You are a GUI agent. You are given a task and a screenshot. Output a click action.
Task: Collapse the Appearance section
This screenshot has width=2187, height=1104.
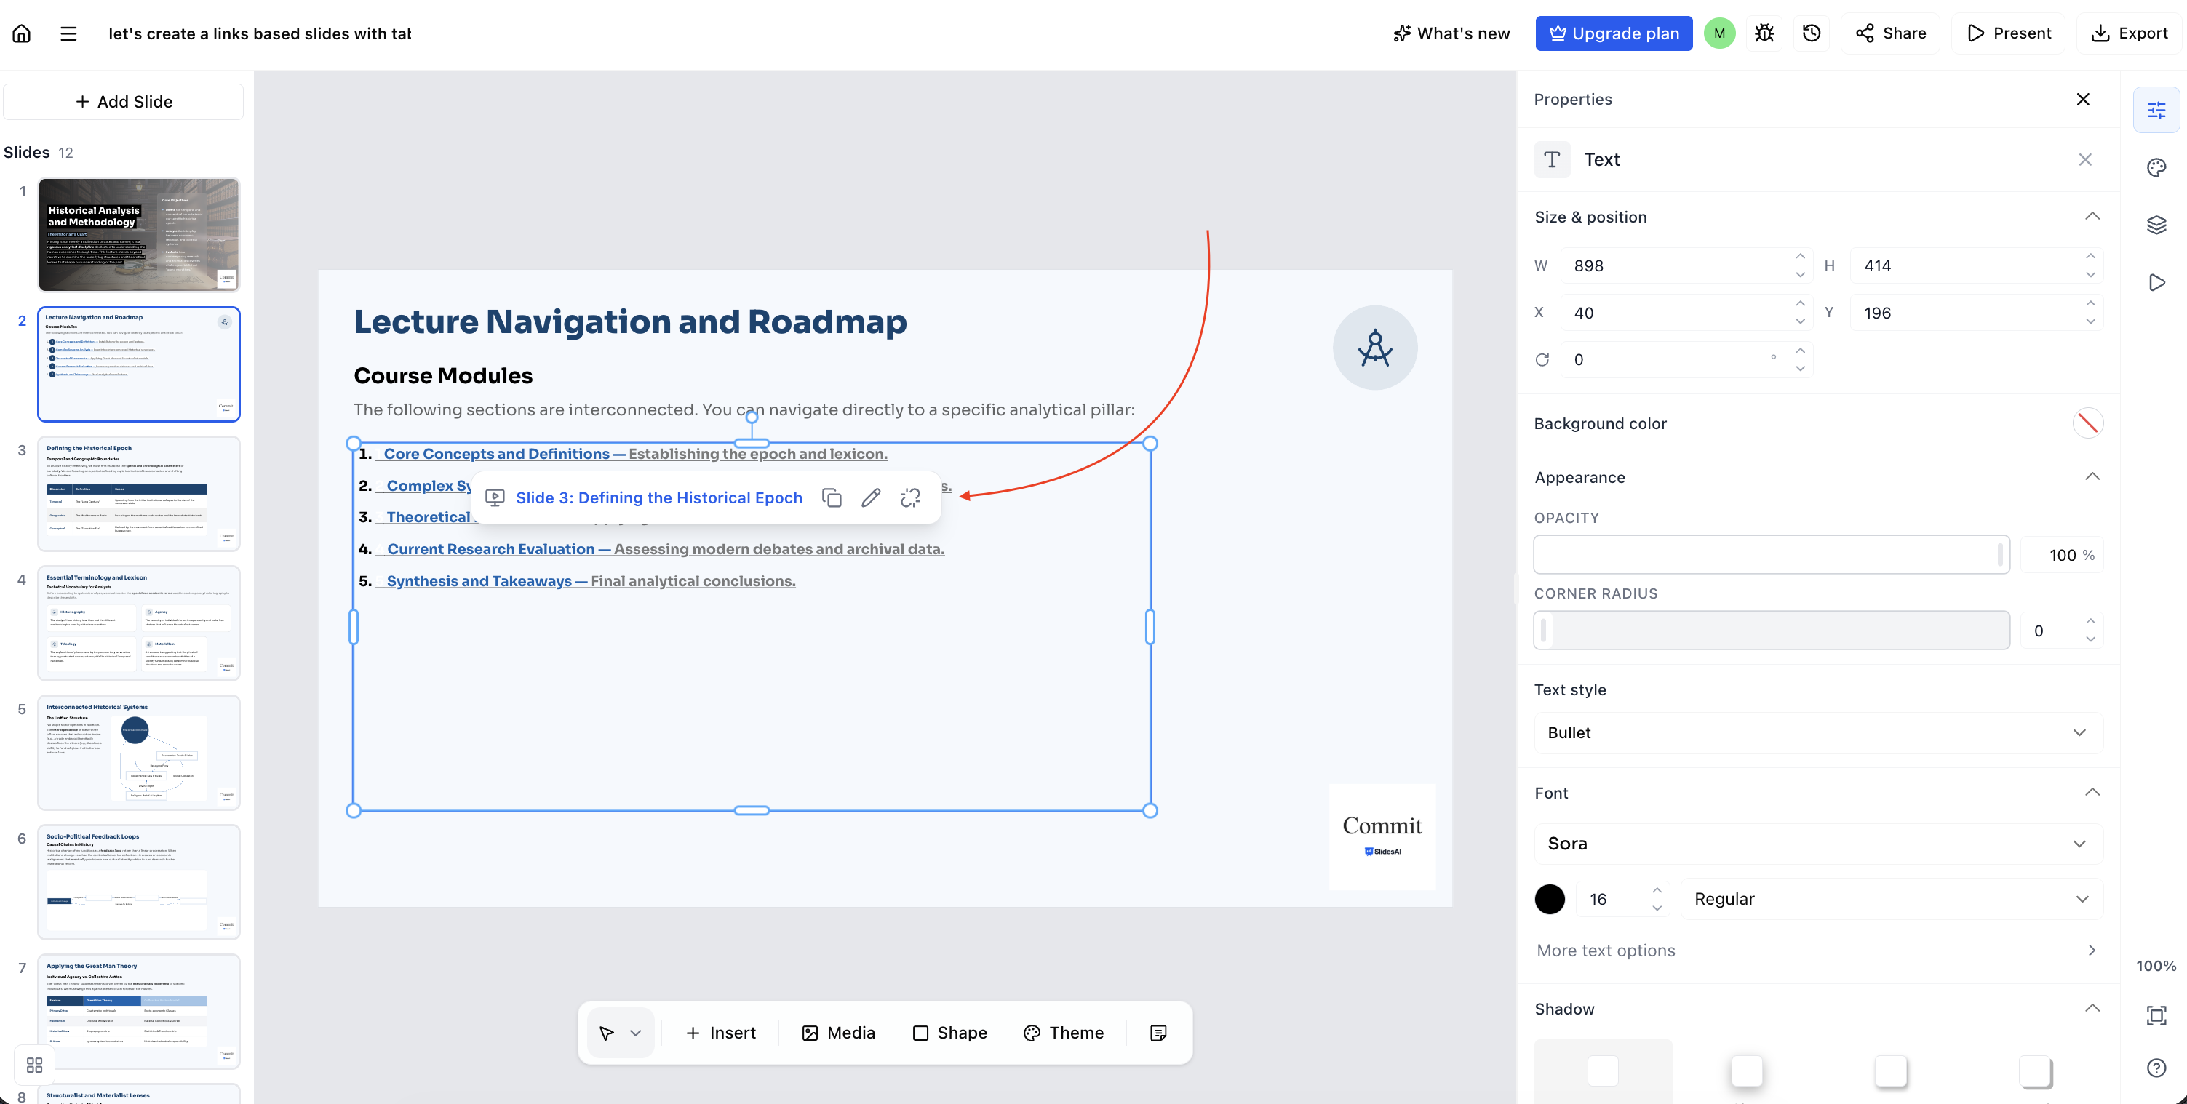[x=2092, y=477]
